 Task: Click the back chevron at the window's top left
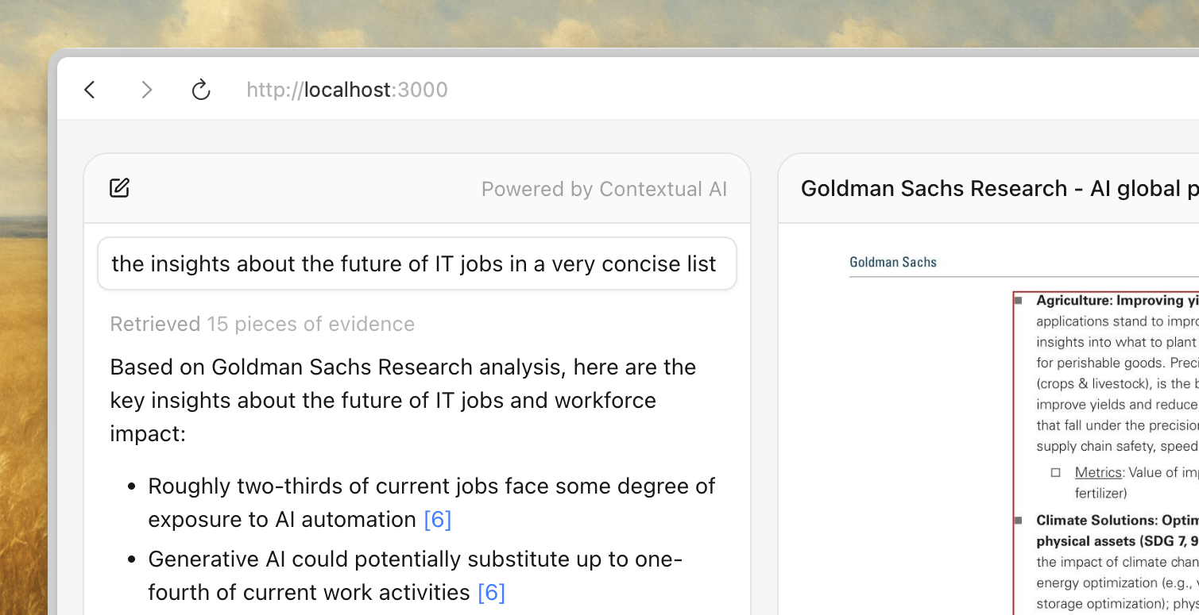click(x=89, y=90)
